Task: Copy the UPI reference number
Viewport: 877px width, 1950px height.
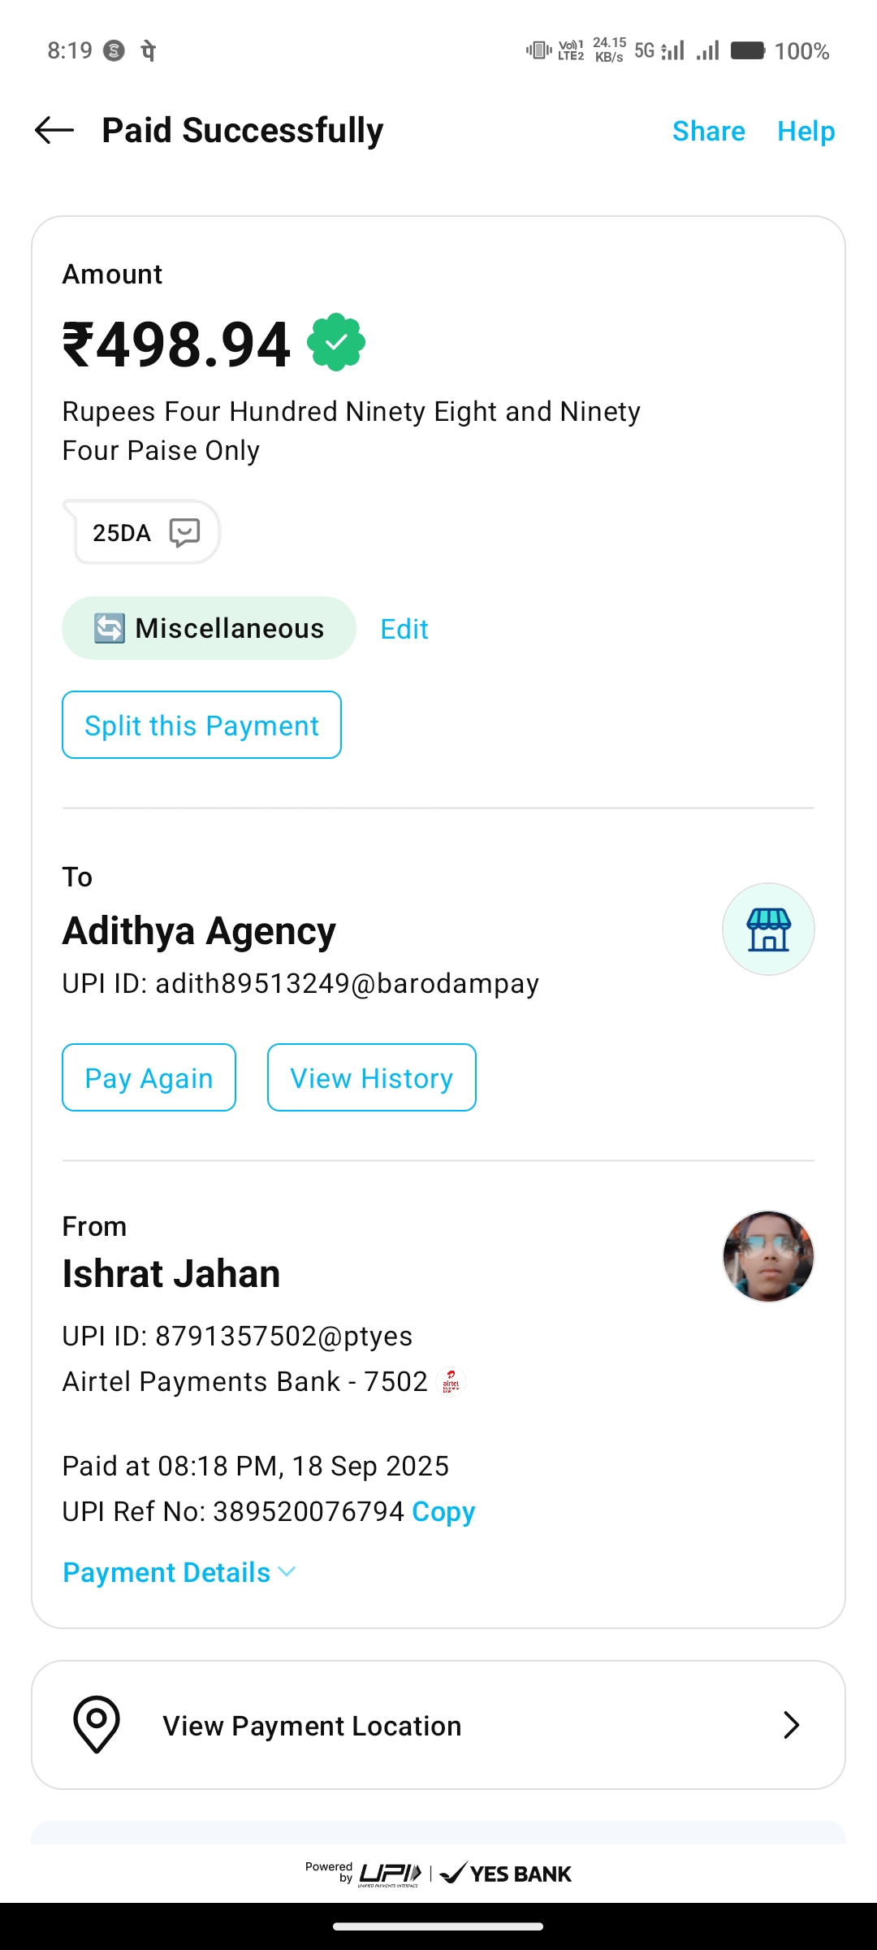Action: (443, 1511)
